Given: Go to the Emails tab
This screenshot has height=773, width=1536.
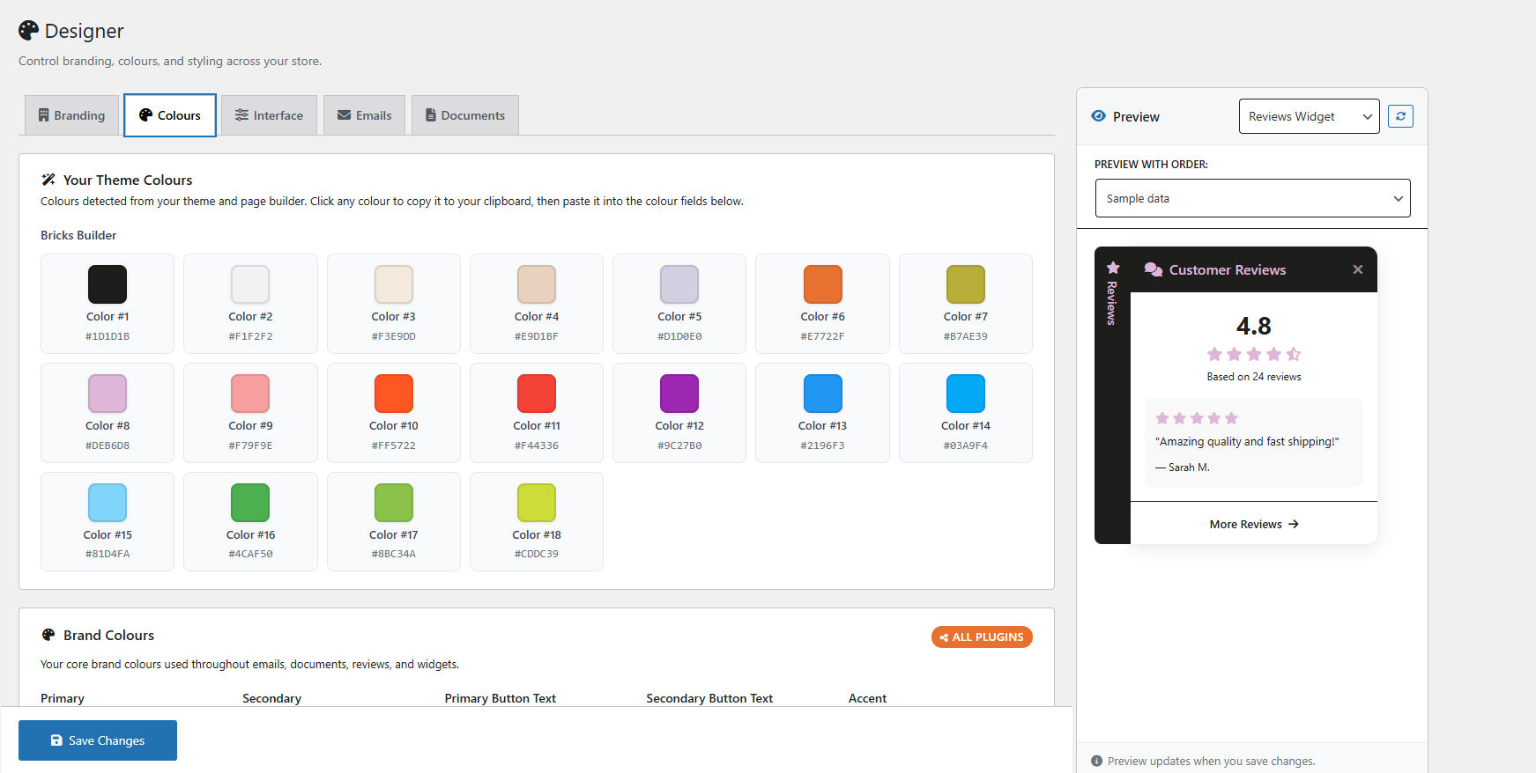Looking at the screenshot, I should point(364,115).
